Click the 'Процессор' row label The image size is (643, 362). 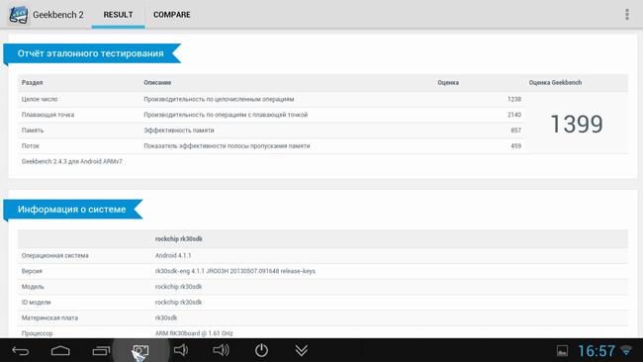pyautogui.click(x=37, y=333)
